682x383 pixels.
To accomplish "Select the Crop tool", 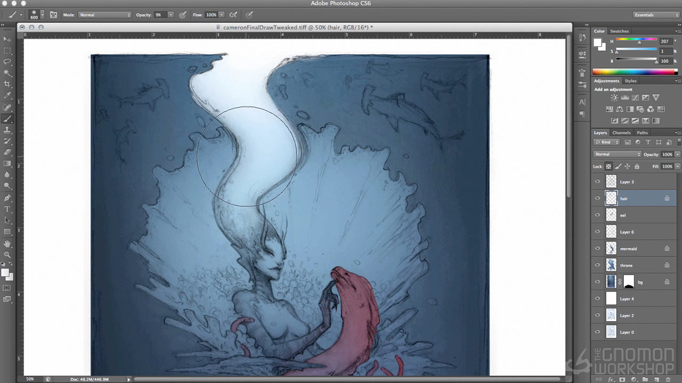I will pyautogui.click(x=7, y=84).
